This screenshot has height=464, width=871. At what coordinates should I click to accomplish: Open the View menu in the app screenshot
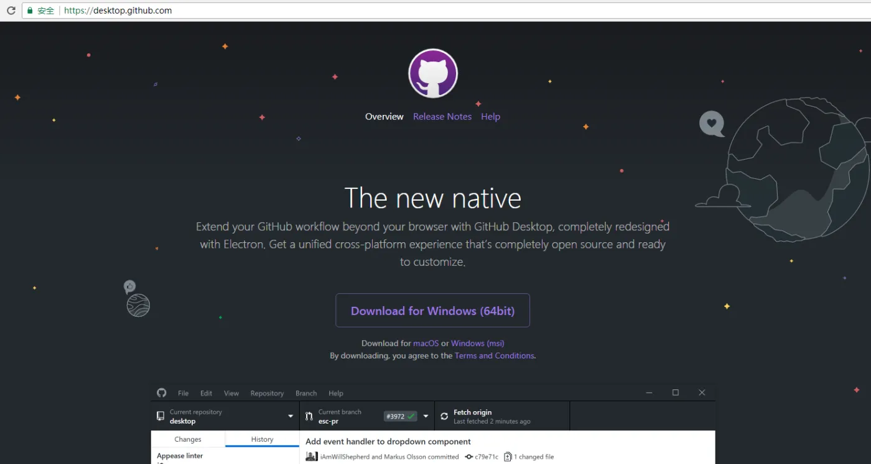231,393
